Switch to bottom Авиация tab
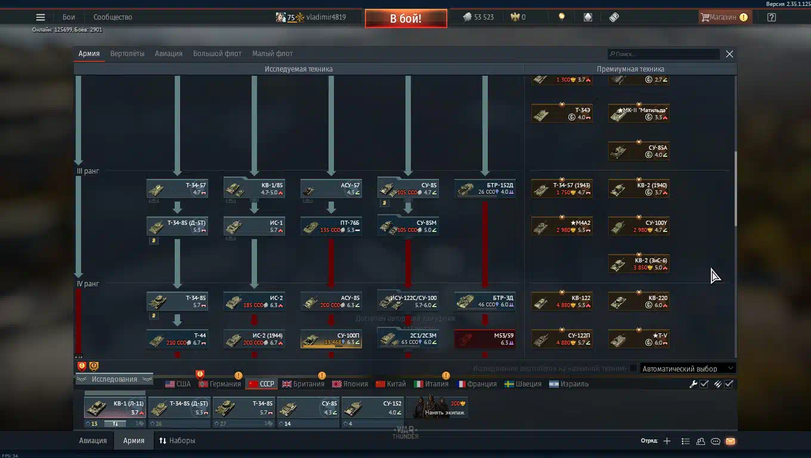Viewport: 811px width, 458px height. (x=93, y=441)
